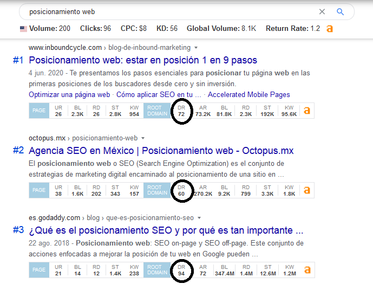
Task: Click the domain ST 3.3K value for octopus.mx
Action: tap(267, 194)
